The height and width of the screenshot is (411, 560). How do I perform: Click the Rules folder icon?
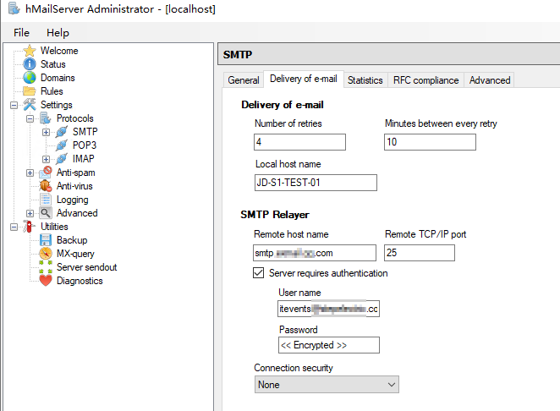pyautogui.click(x=30, y=91)
